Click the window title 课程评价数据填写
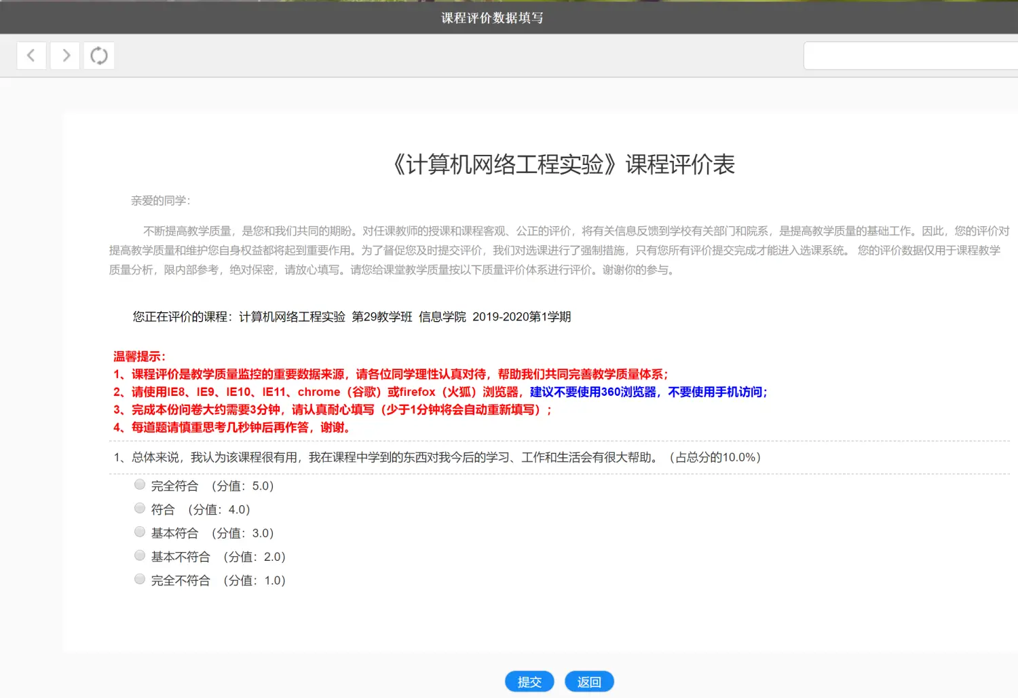The width and height of the screenshot is (1018, 698). [x=492, y=18]
